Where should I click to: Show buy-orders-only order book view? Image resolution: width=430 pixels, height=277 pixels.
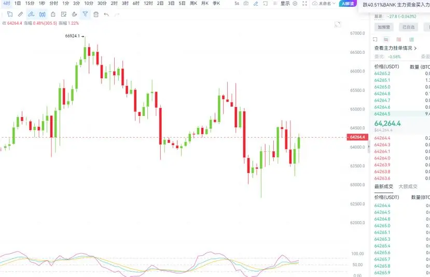(412, 39)
